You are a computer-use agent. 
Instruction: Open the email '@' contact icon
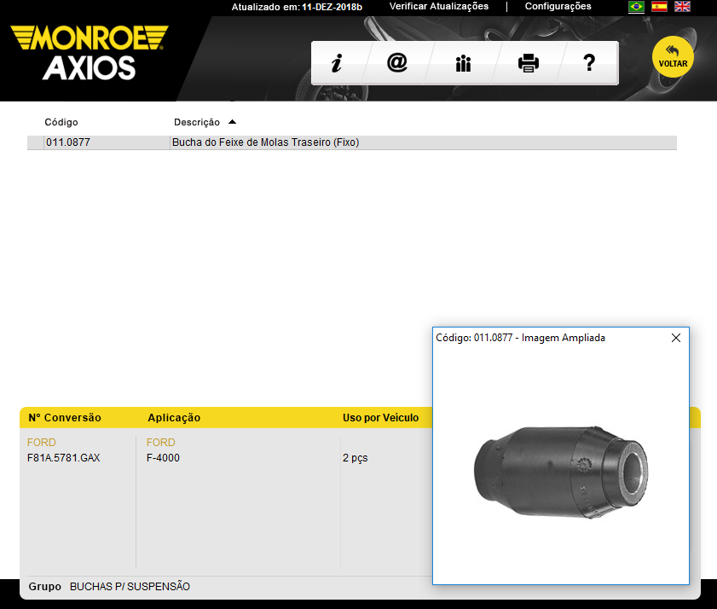coord(397,63)
